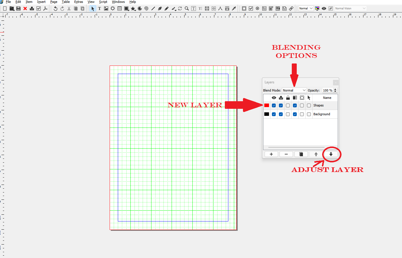The image size is (402, 258).
Task: Click the red Shapes layer color swatch
Action: click(x=267, y=105)
